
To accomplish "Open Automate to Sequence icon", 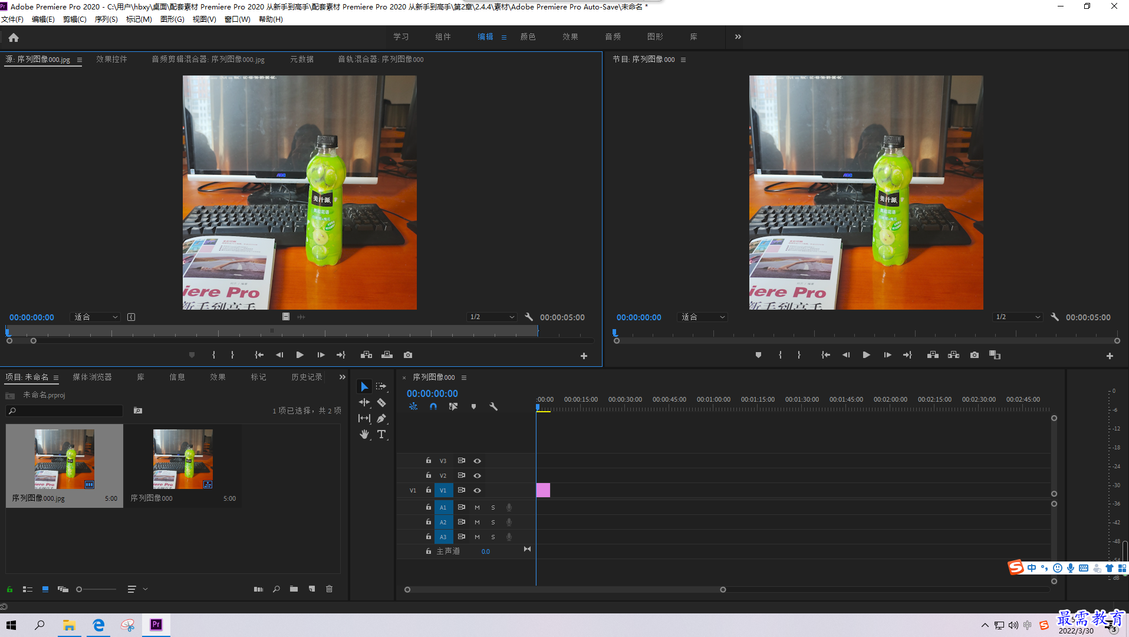I will pyautogui.click(x=258, y=589).
